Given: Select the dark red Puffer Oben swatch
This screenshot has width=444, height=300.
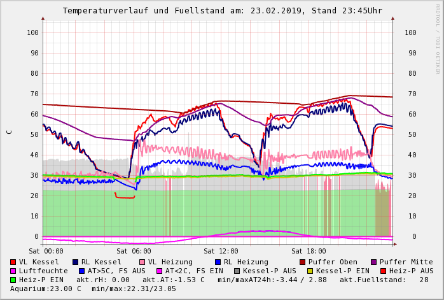Looking at the screenshot, I should point(303,262).
